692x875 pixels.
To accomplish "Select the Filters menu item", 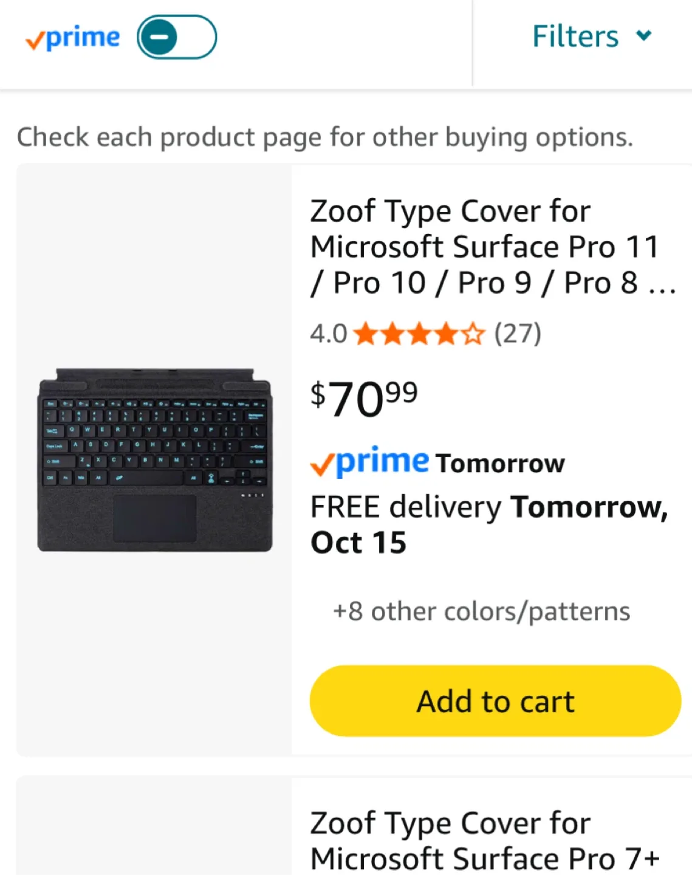I will click(x=574, y=36).
